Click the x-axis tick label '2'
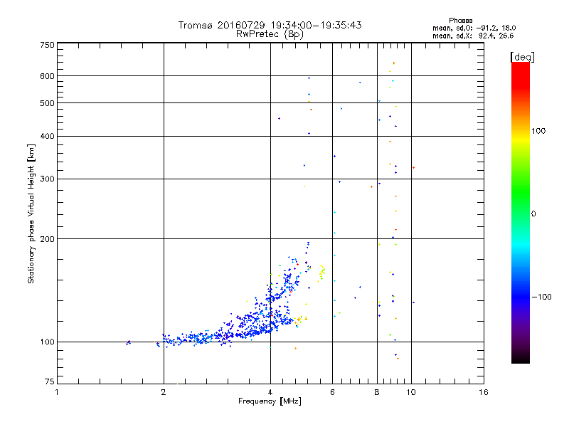 [164, 392]
